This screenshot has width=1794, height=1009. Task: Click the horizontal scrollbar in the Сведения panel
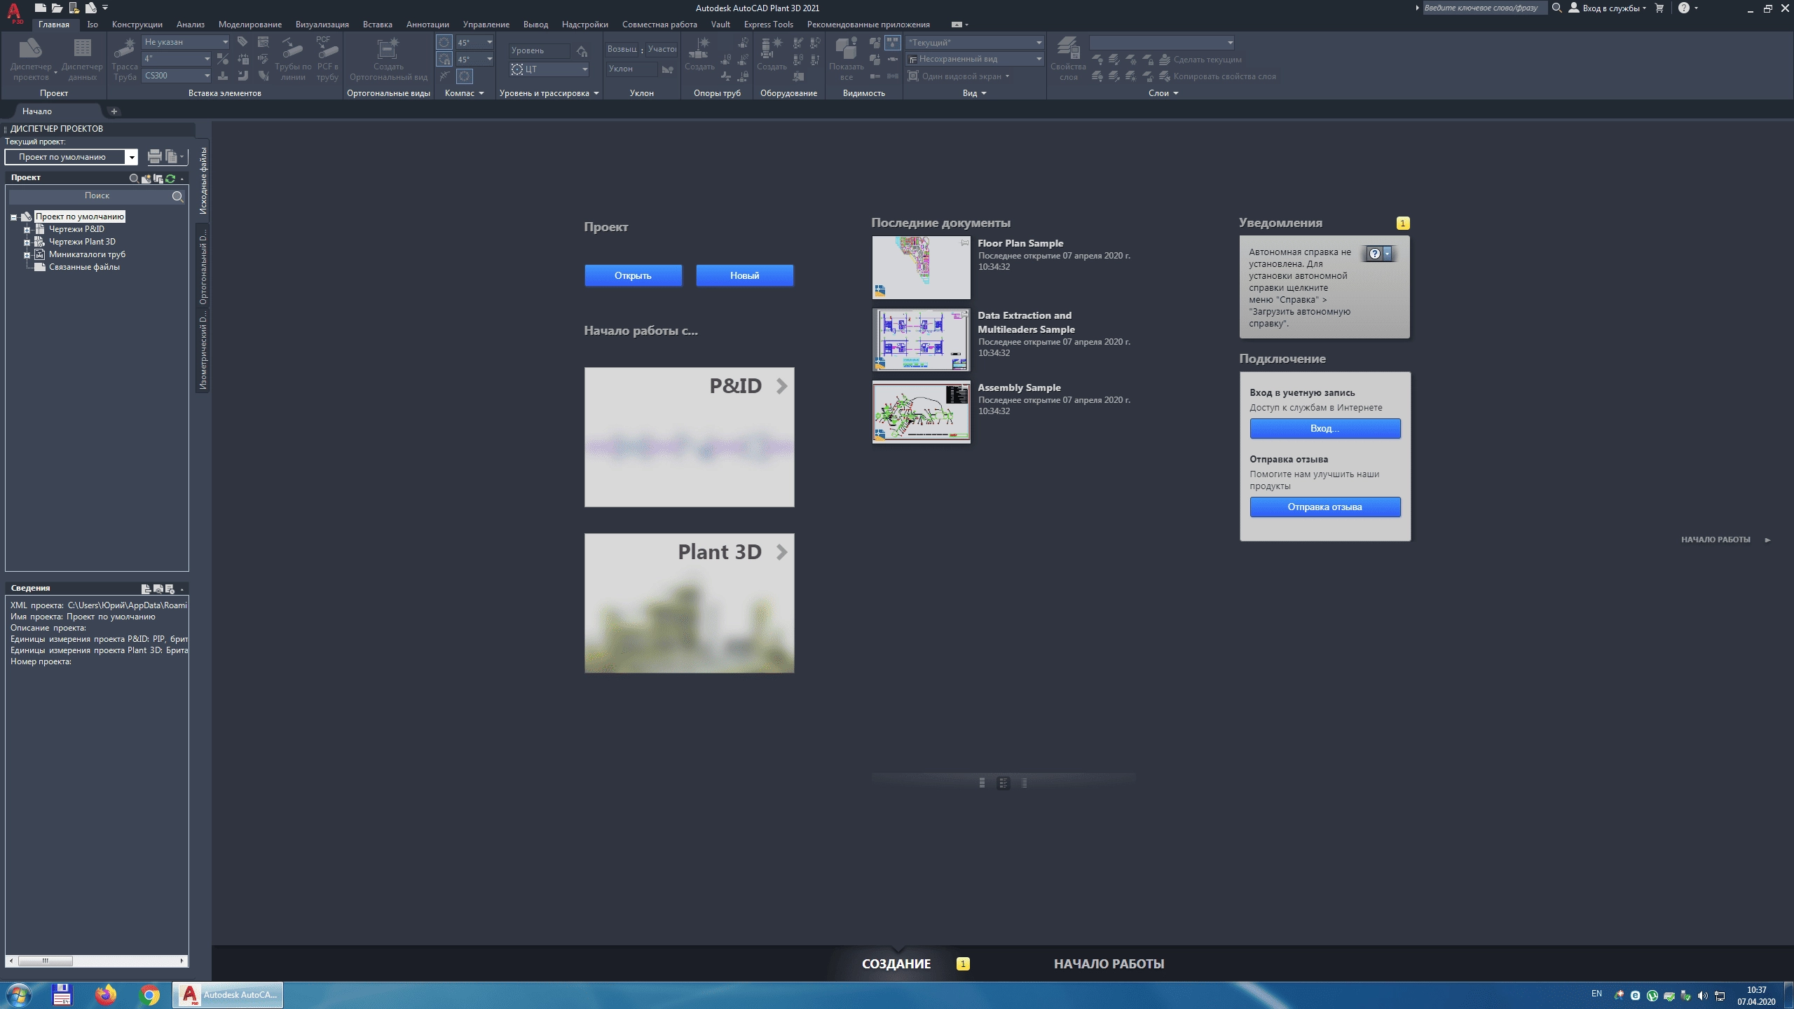(x=97, y=961)
